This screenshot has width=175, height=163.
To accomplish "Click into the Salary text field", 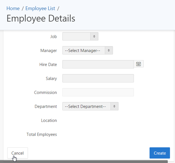I will coord(98,78).
